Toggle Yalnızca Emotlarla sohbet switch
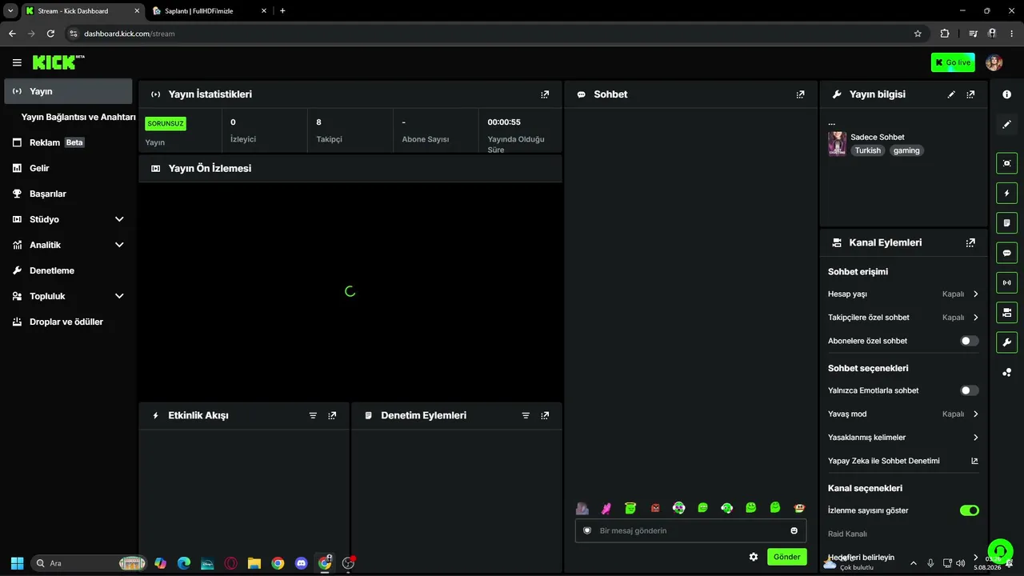 click(x=969, y=390)
